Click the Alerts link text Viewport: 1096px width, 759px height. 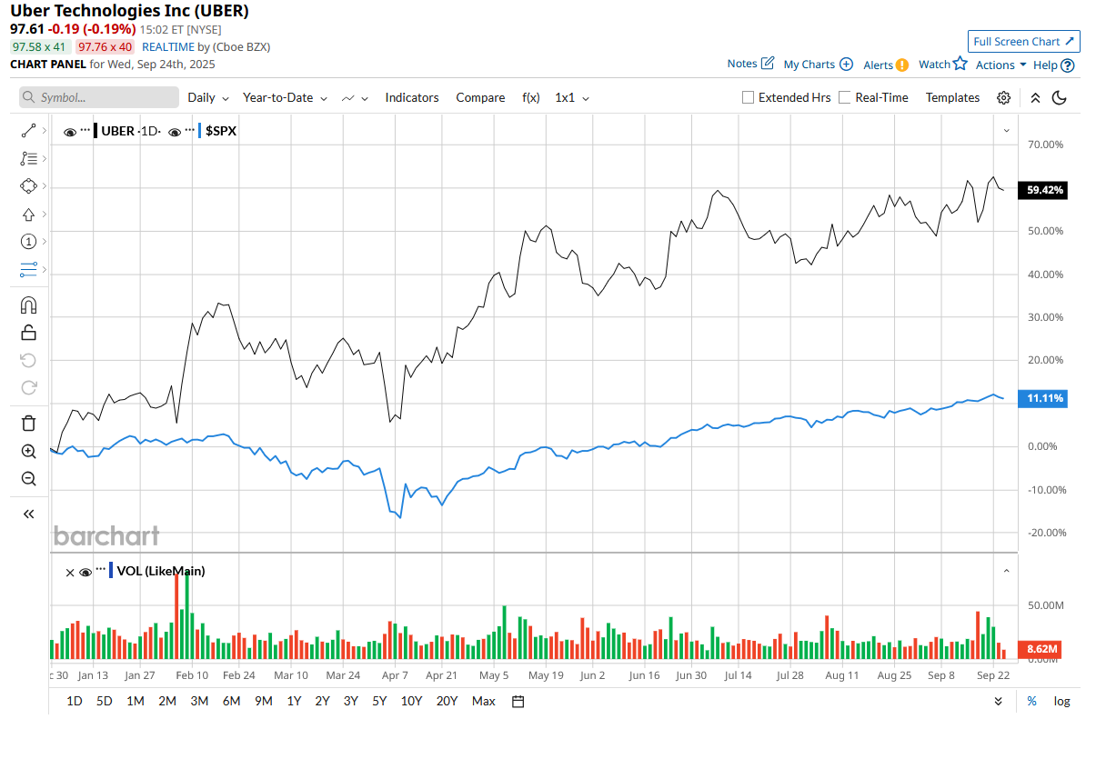coord(878,65)
